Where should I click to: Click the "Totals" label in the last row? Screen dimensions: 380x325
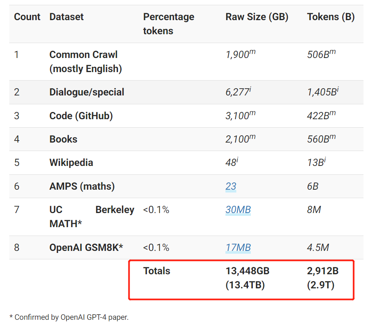[157, 271]
